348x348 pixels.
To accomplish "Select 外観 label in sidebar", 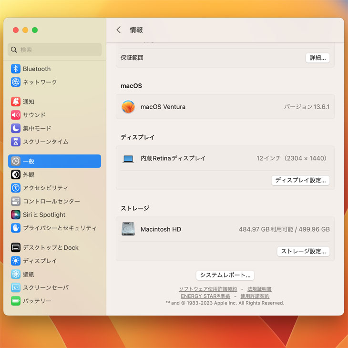I will [x=29, y=174].
